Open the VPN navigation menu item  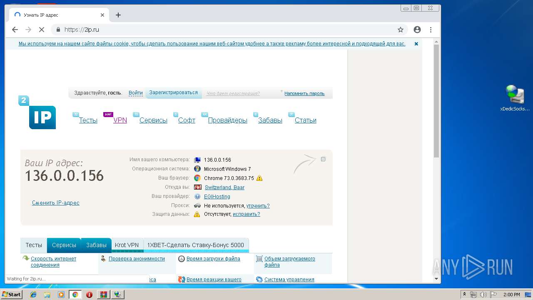[x=120, y=120]
